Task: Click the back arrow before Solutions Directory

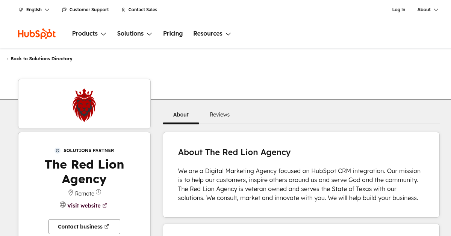Action: [x=8, y=59]
